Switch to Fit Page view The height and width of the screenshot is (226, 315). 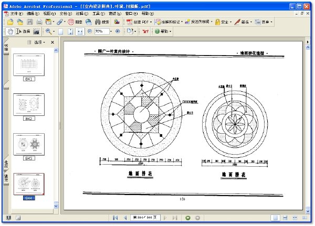point(70,31)
